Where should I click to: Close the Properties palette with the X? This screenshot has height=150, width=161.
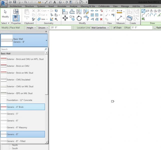point(46,31)
